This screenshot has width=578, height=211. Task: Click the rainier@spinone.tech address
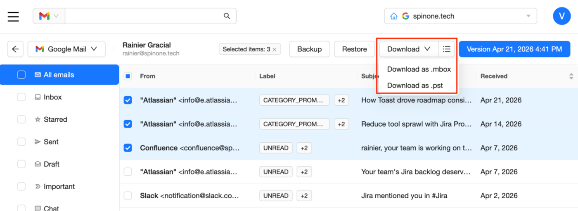pos(151,53)
